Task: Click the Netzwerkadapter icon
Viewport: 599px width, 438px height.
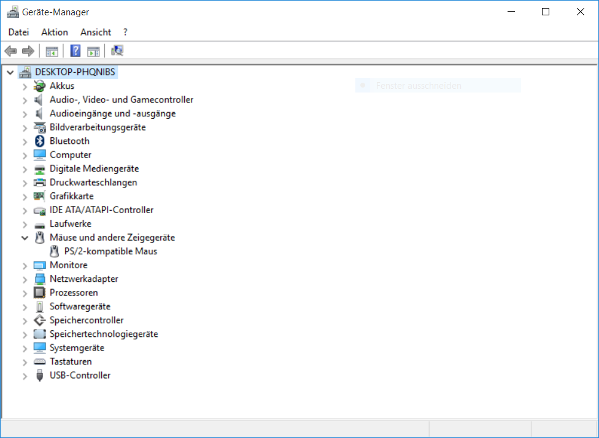Action: pyautogui.click(x=39, y=279)
